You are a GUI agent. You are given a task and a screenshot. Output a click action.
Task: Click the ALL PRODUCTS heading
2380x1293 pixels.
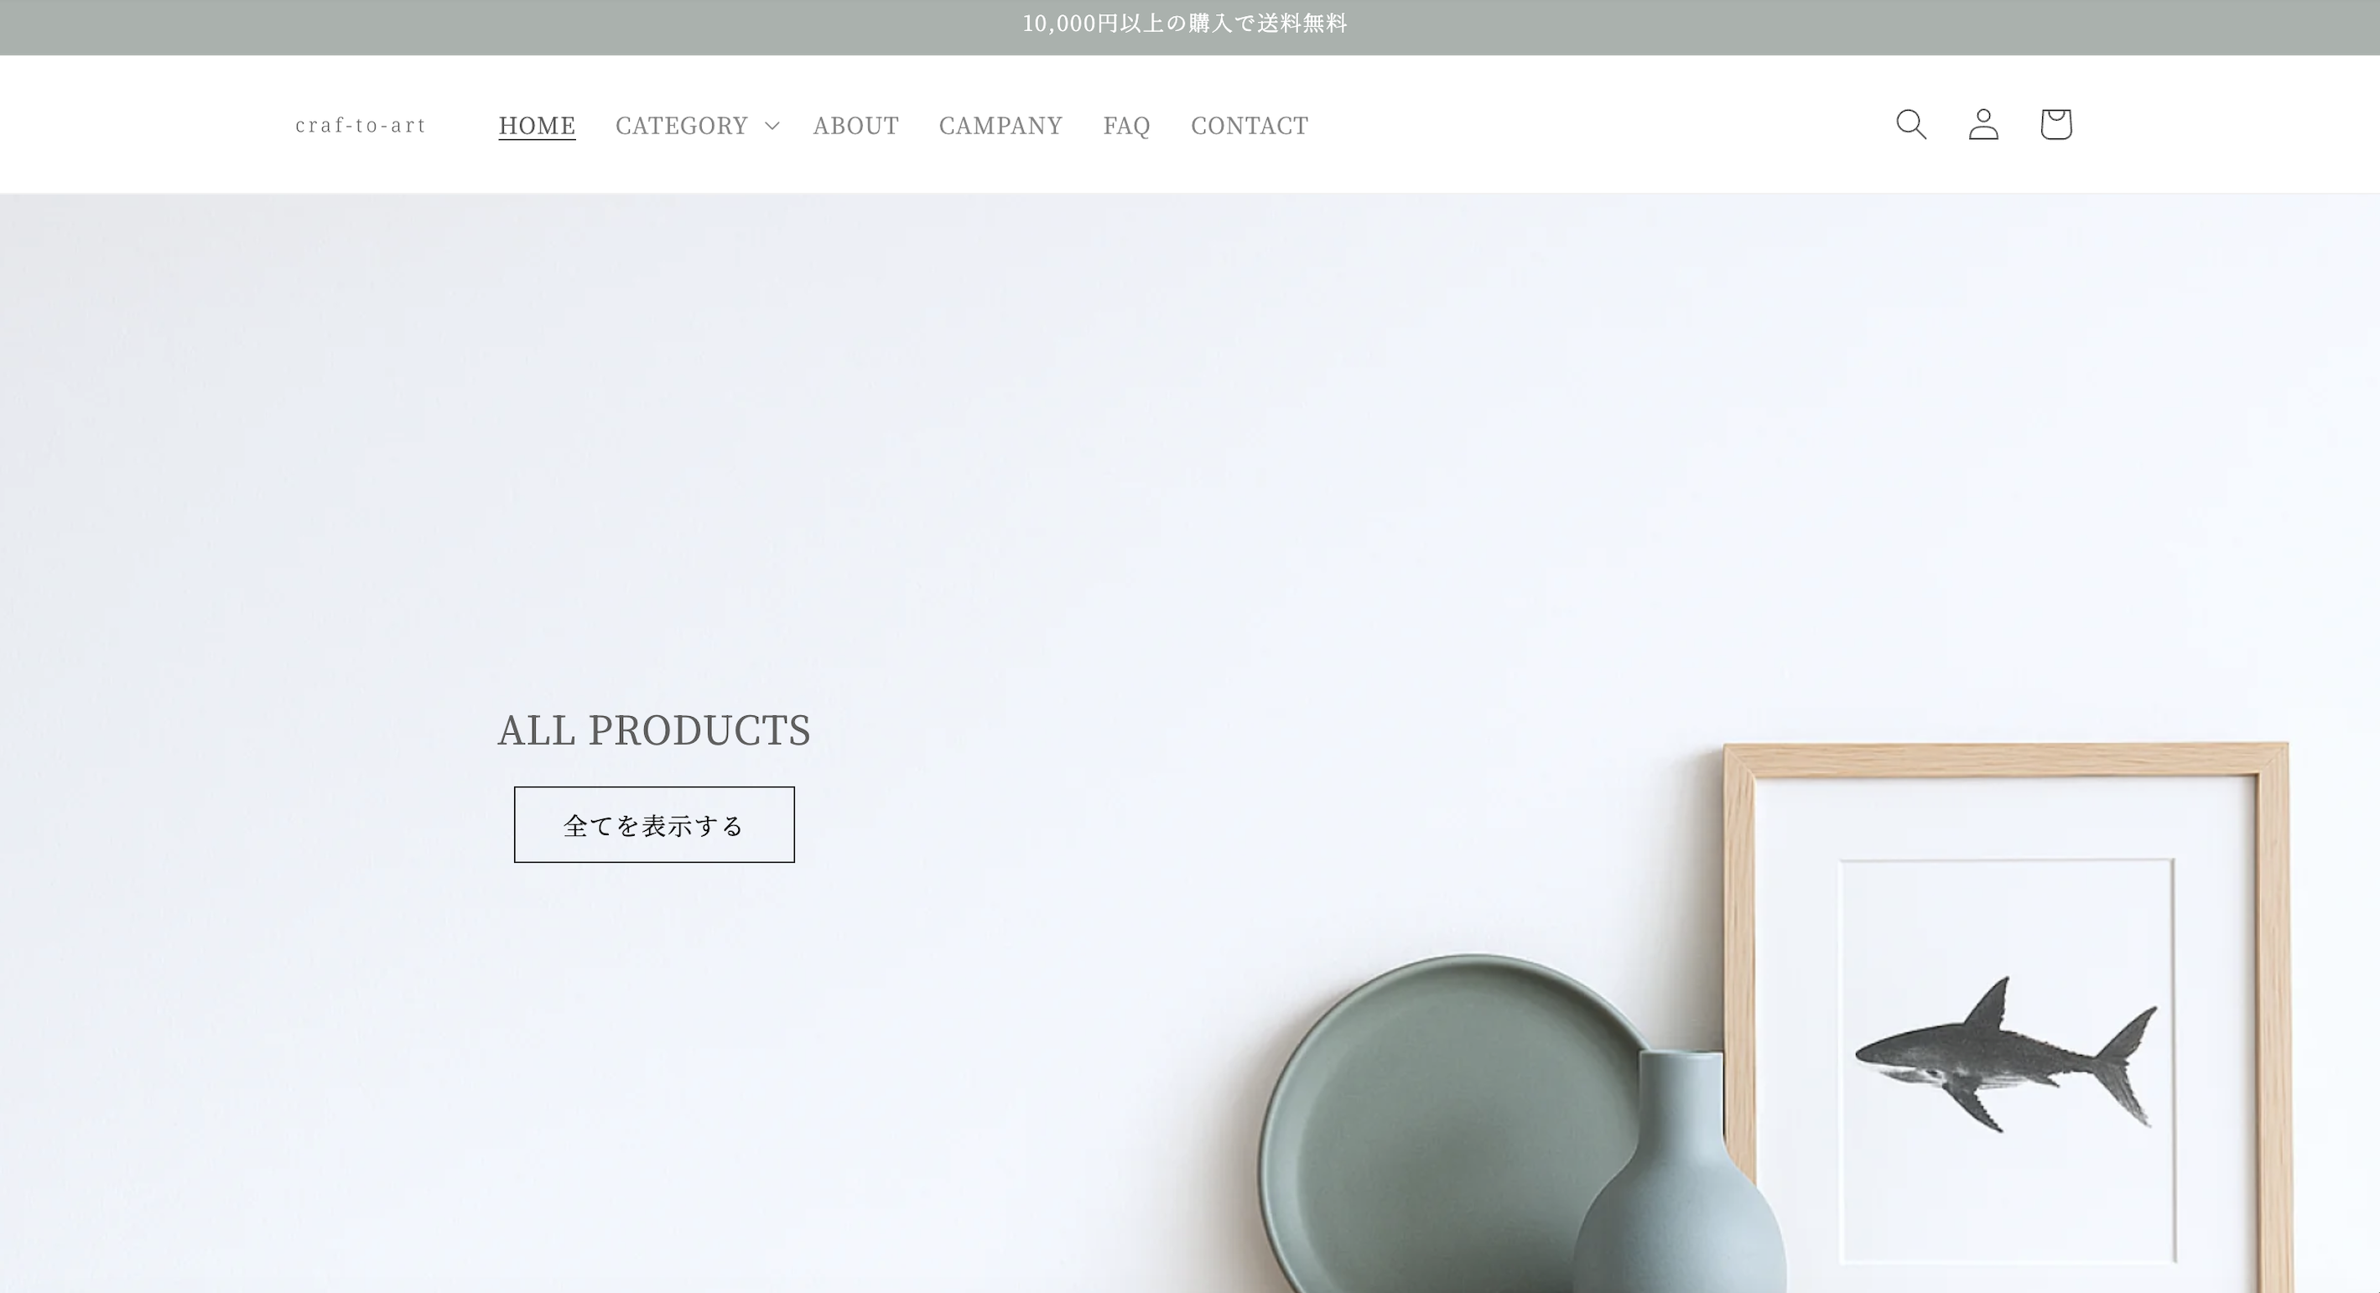coord(654,730)
